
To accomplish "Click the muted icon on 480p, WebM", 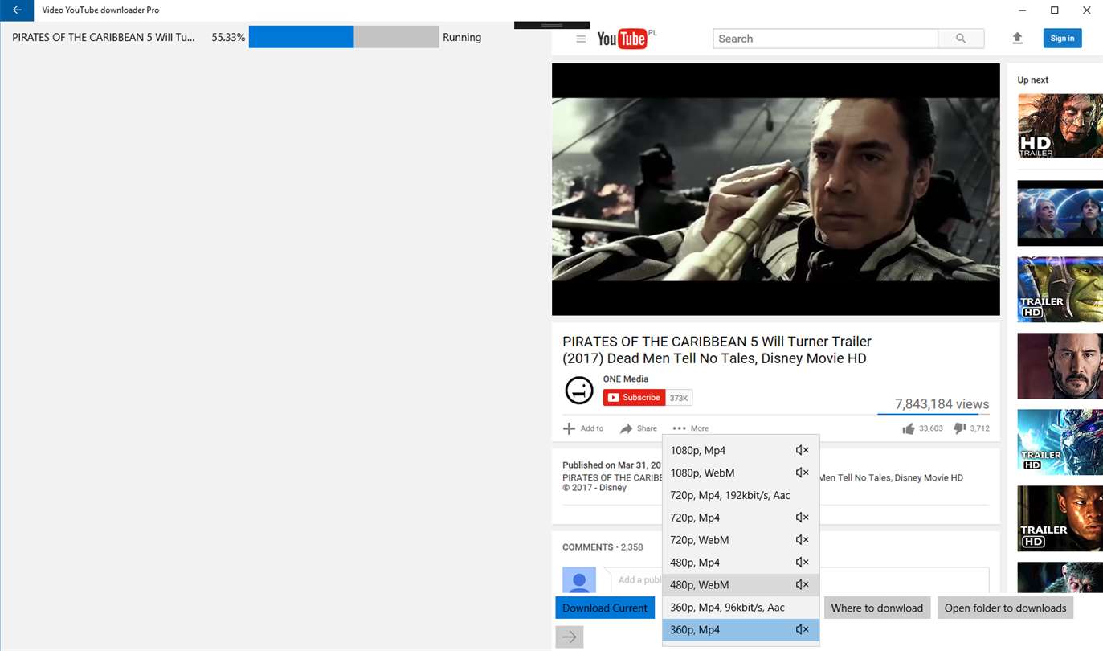I will (802, 585).
